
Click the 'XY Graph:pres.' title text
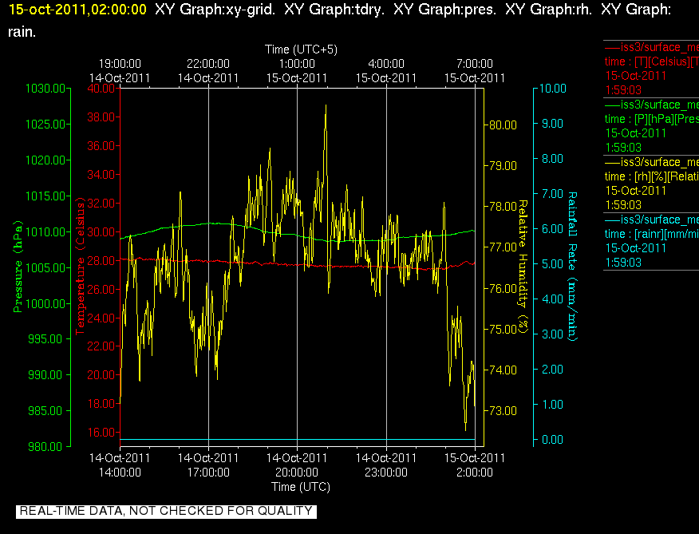click(x=445, y=9)
